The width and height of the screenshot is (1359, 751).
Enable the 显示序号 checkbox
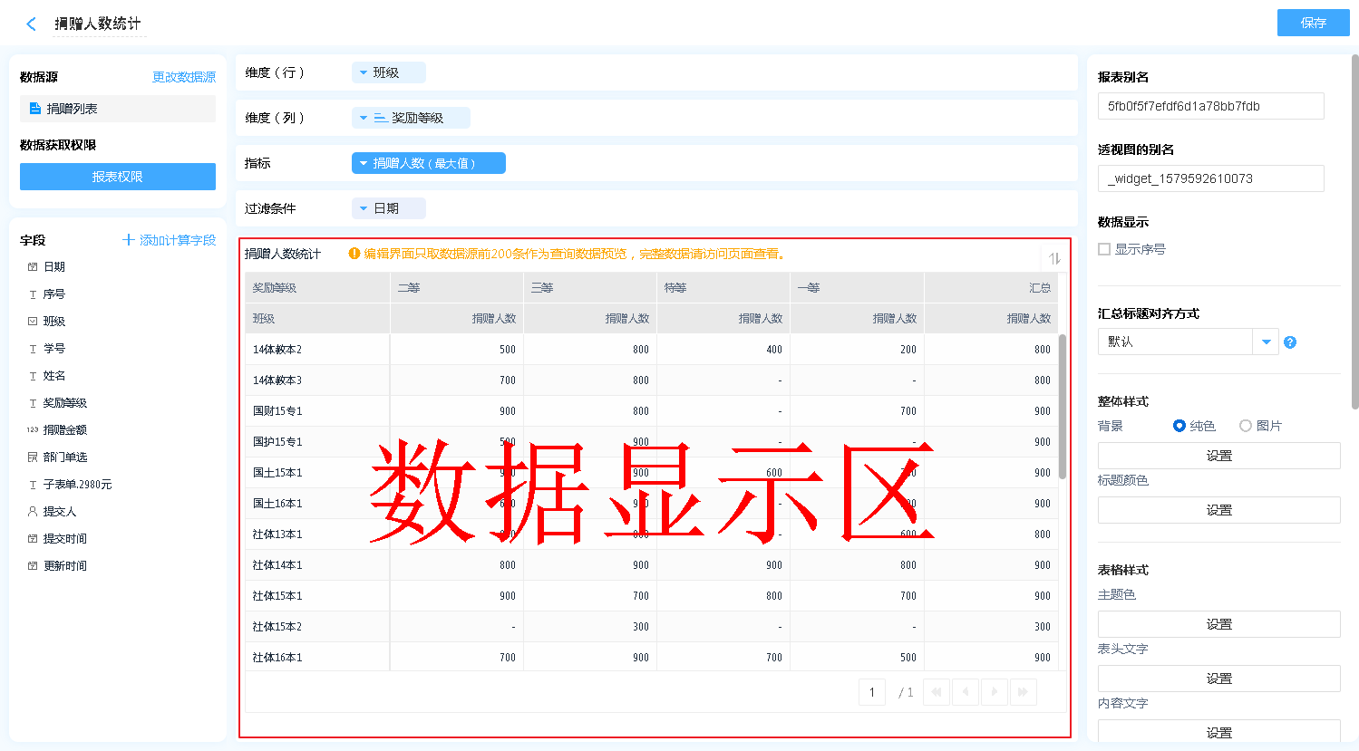[x=1104, y=249]
